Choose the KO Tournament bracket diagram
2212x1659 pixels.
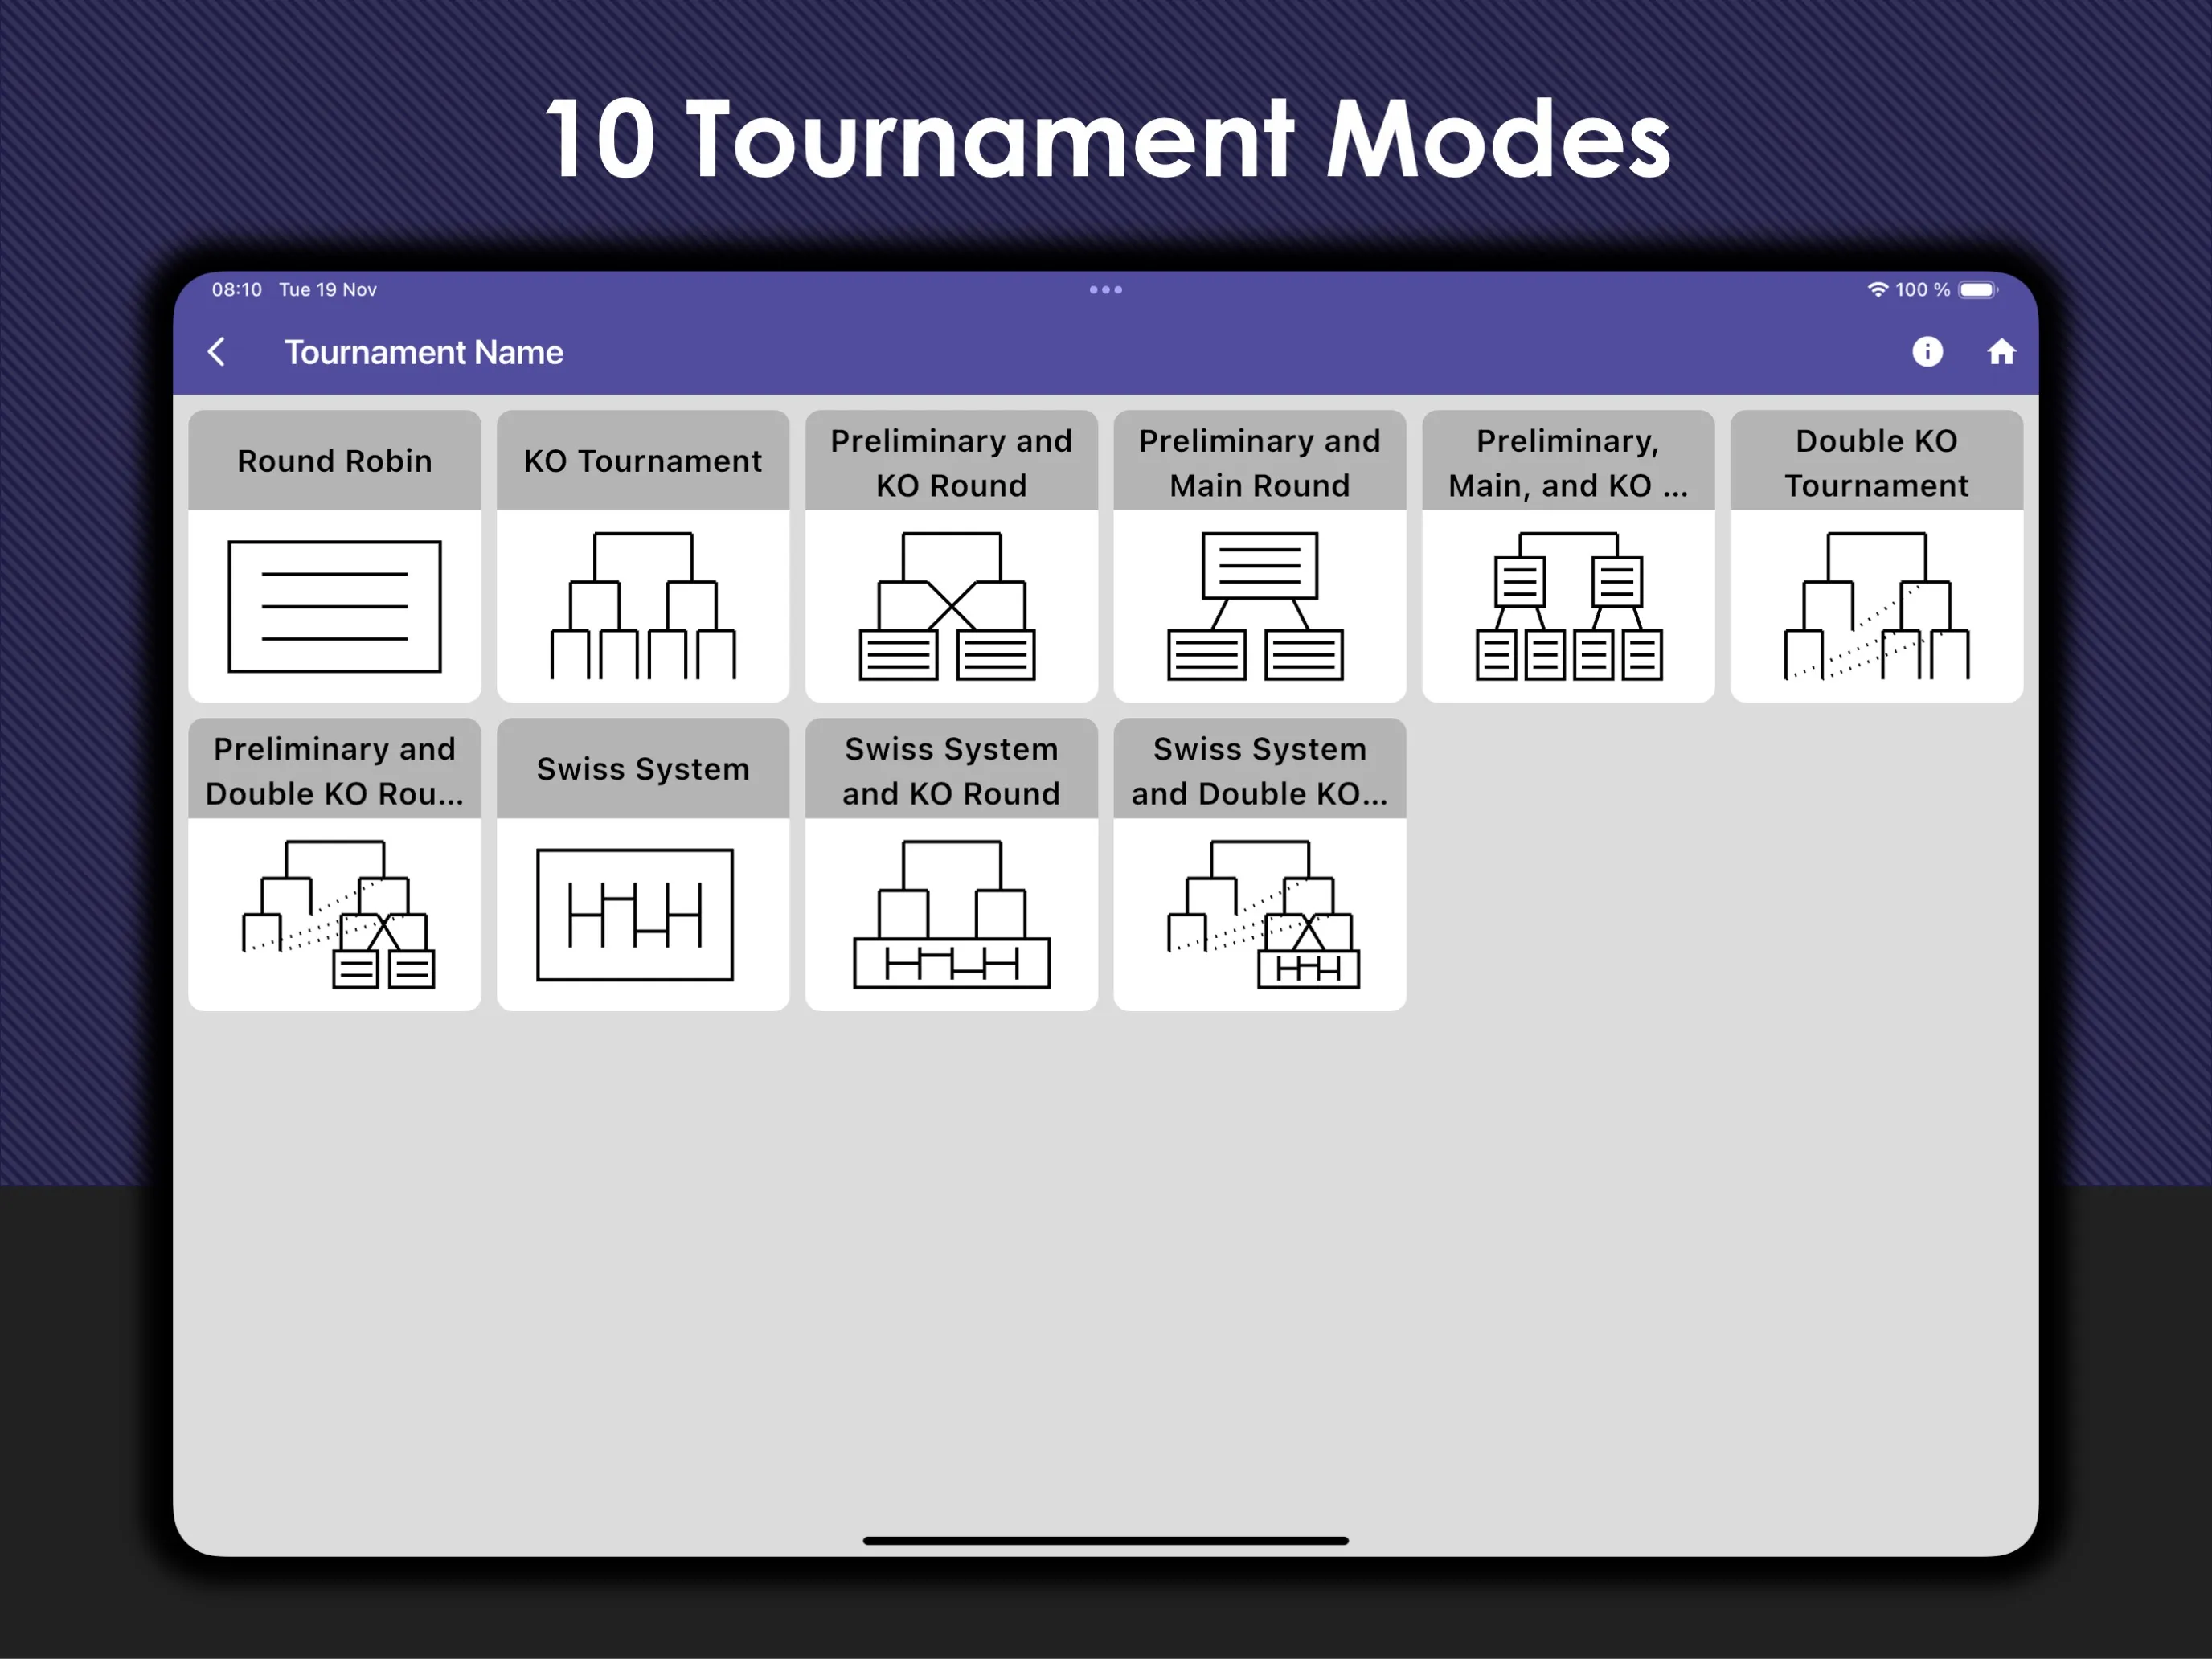[x=643, y=606]
